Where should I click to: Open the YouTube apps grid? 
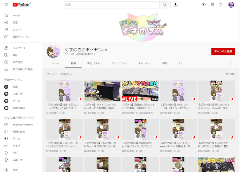point(212,5)
